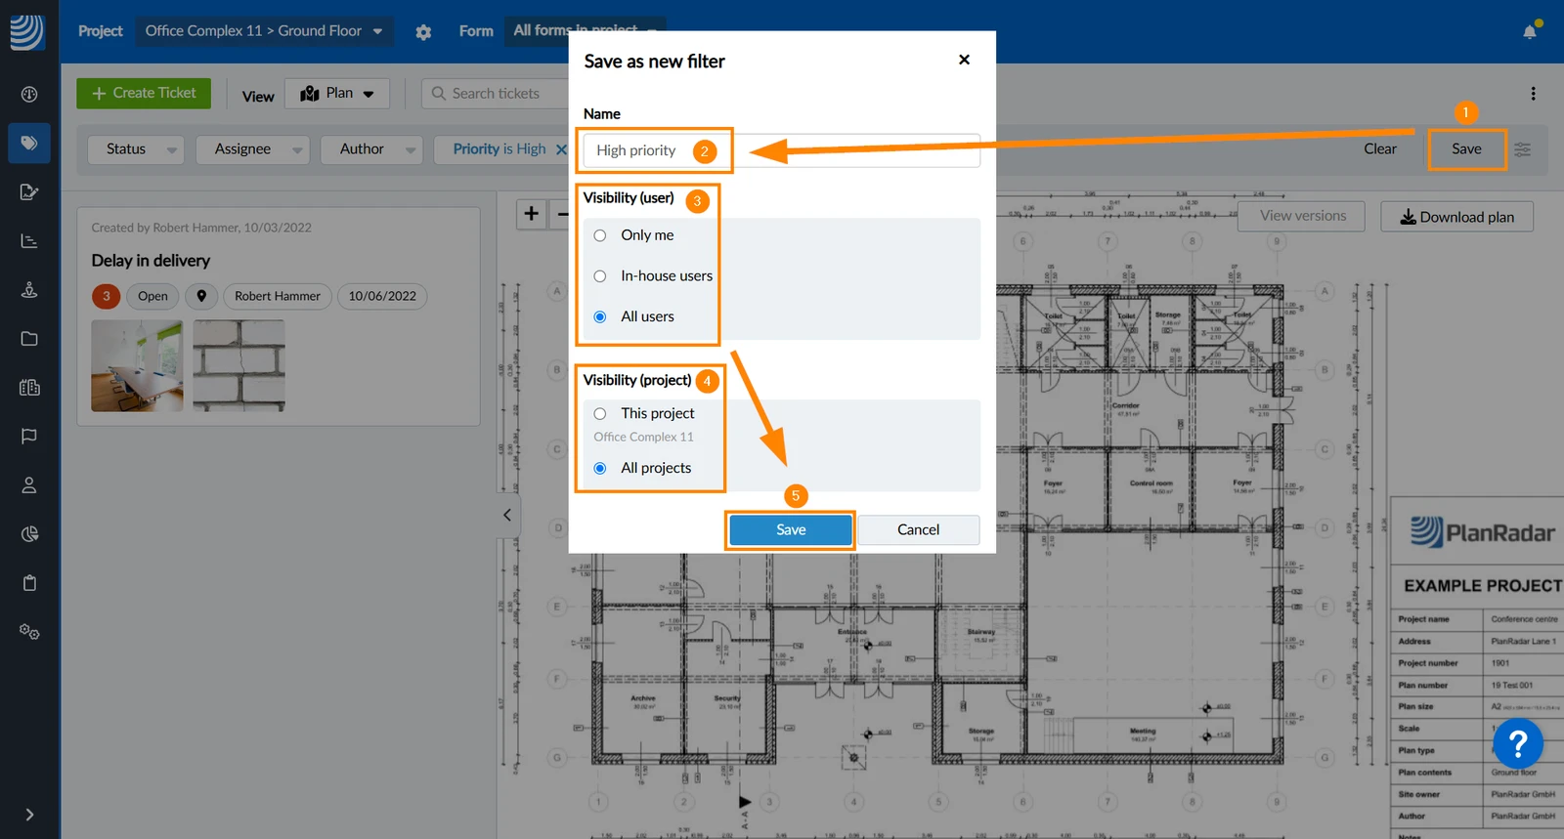Click the View versions button
The height and width of the screenshot is (839, 1564).
click(x=1303, y=216)
